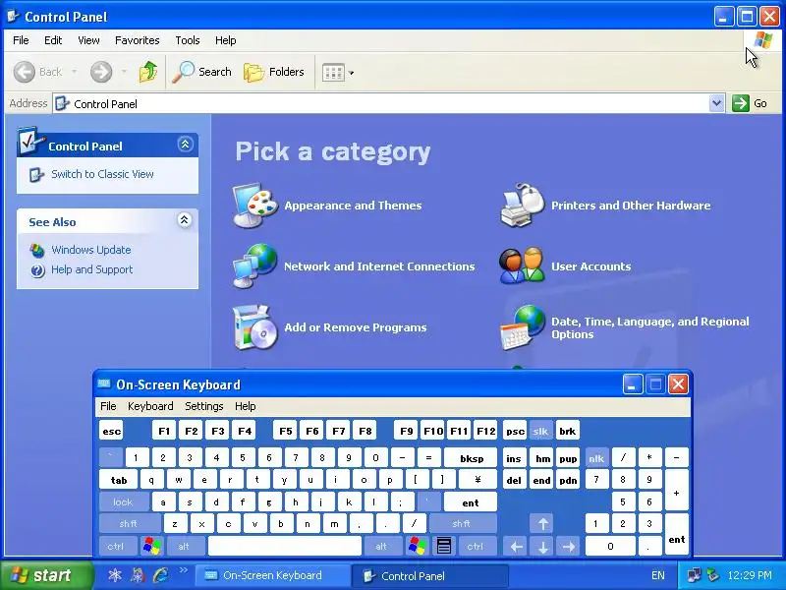The image size is (786, 590).
Task: Open the Control Panel File menu
Action: tap(21, 40)
